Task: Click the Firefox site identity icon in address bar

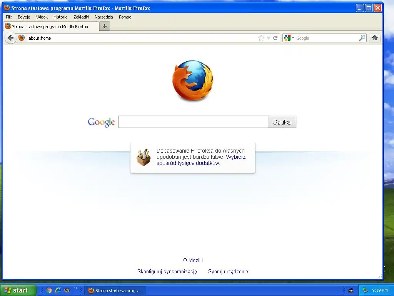Action: click(22, 38)
